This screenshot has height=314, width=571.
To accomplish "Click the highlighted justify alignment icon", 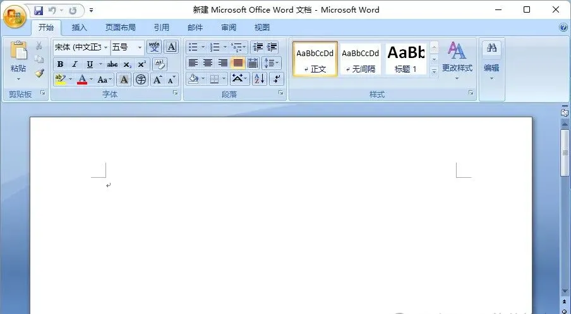I will (x=237, y=63).
